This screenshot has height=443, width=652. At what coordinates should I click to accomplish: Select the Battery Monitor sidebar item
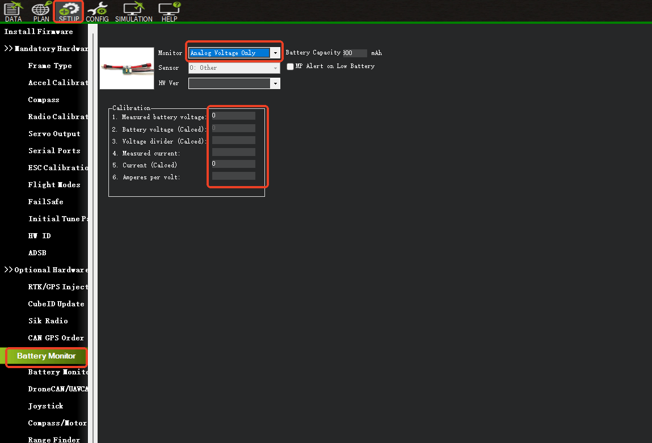(x=46, y=356)
